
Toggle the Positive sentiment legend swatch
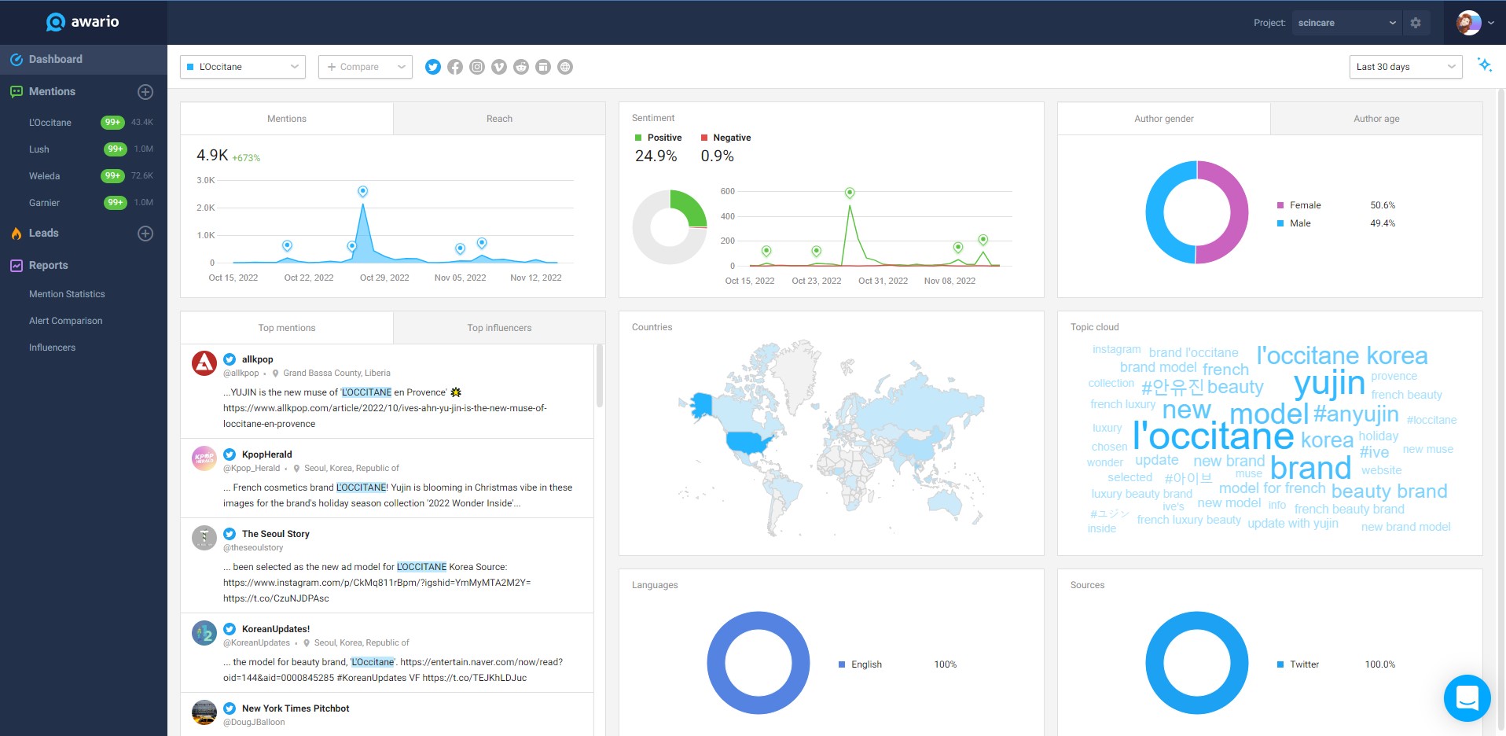coord(638,138)
